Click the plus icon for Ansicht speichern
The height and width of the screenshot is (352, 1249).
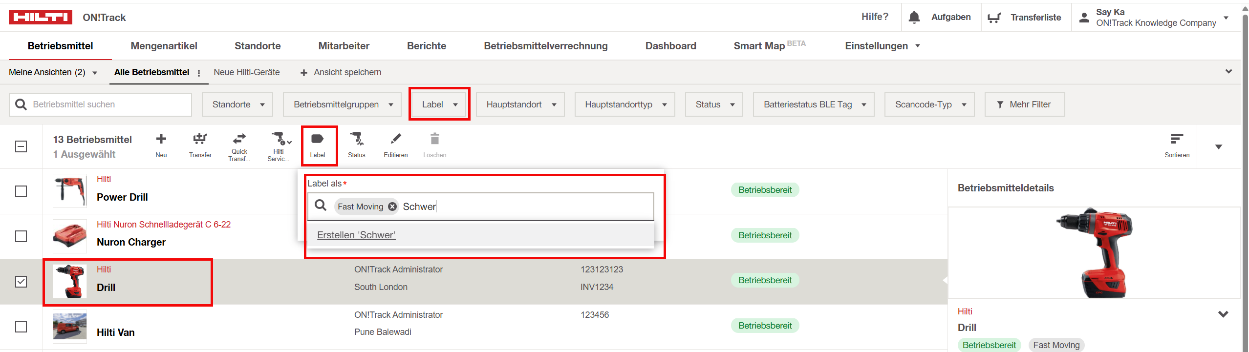tap(304, 73)
